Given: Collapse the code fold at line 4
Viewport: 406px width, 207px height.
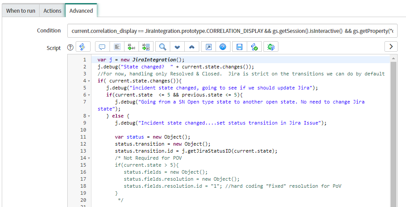Looking at the screenshot, I should [89, 81].
